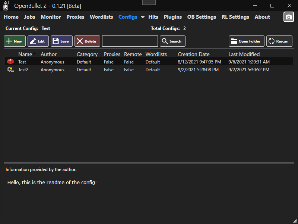Viewport: 298px width, 224px height.
Task: Create a New config
Action: point(15,41)
